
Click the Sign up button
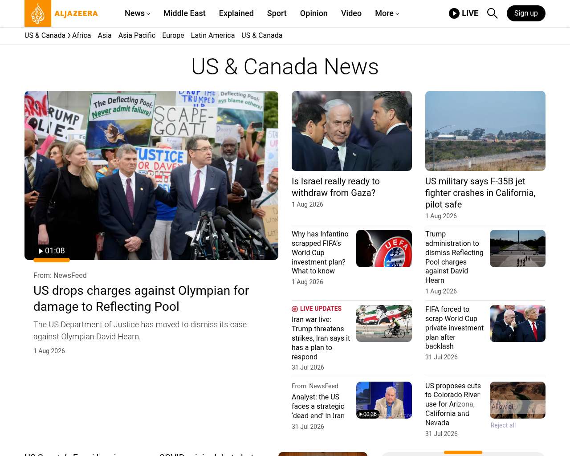point(526,13)
